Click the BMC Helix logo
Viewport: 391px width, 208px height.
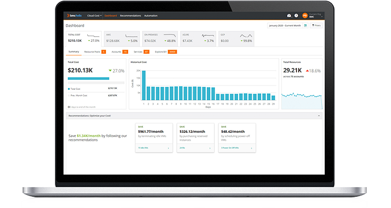(74, 16)
